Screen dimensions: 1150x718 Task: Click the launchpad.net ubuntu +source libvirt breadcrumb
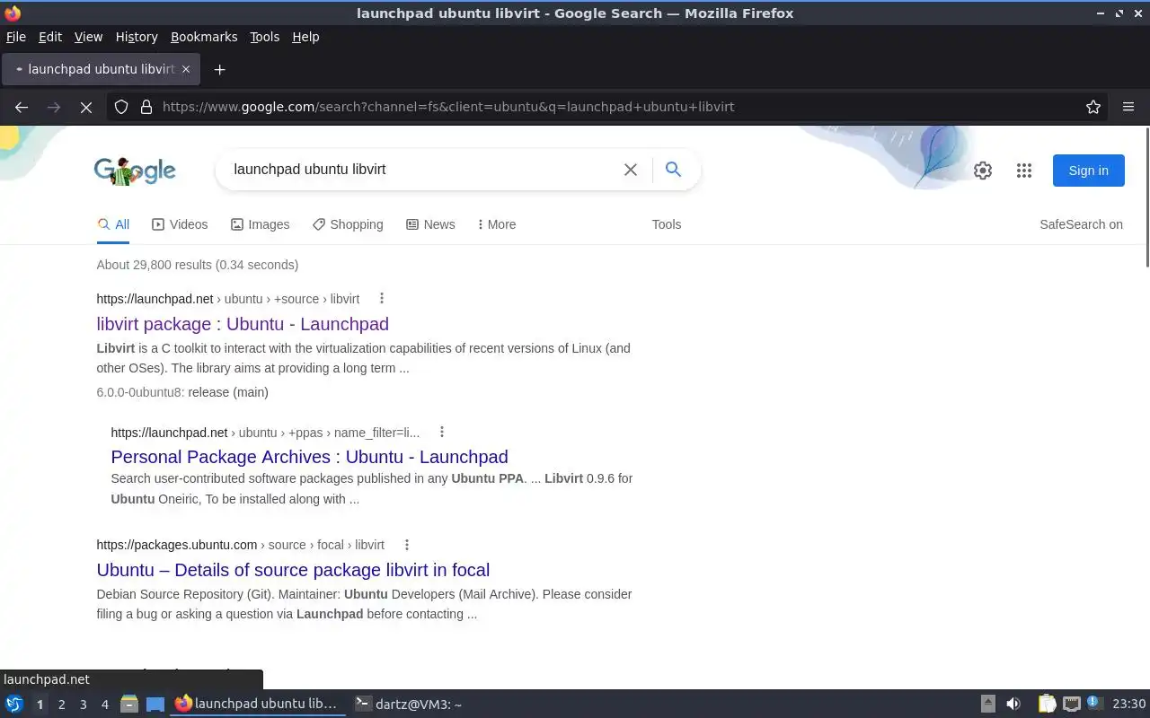(228, 299)
